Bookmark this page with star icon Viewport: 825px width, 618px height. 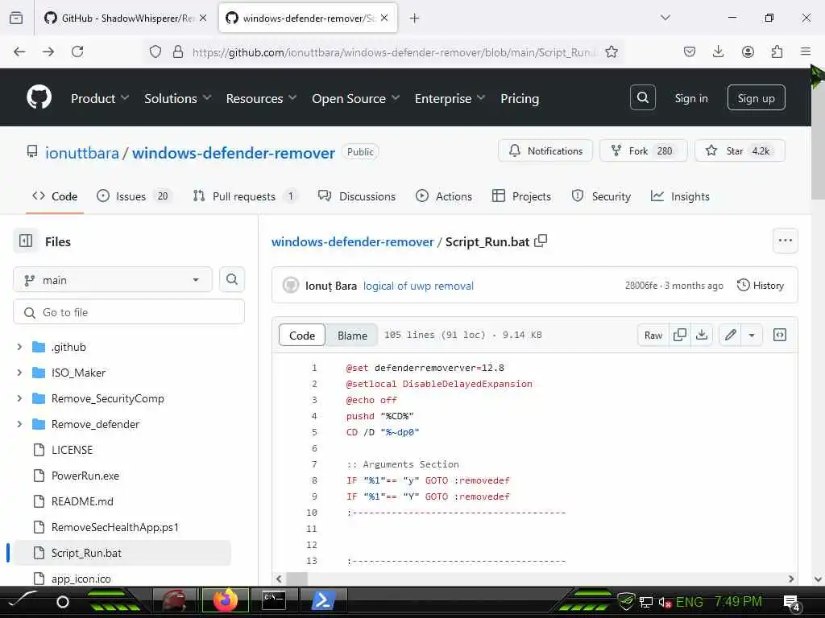(x=611, y=51)
